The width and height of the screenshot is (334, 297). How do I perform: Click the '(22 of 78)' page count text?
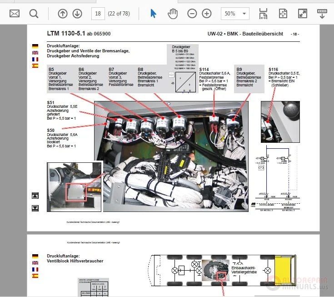119,14
